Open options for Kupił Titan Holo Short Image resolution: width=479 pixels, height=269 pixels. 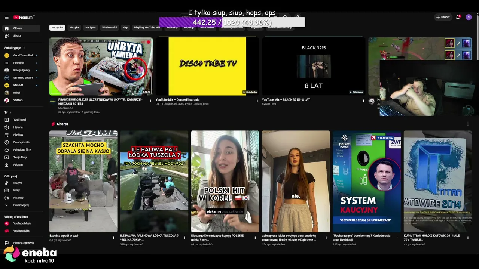(468, 237)
